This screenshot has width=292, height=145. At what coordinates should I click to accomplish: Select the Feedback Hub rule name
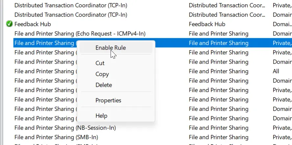point(33,24)
